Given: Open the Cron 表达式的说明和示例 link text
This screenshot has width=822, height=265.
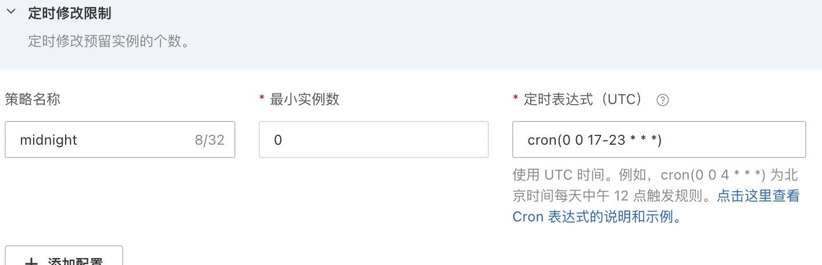Looking at the screenshot, I should [596, 217].
